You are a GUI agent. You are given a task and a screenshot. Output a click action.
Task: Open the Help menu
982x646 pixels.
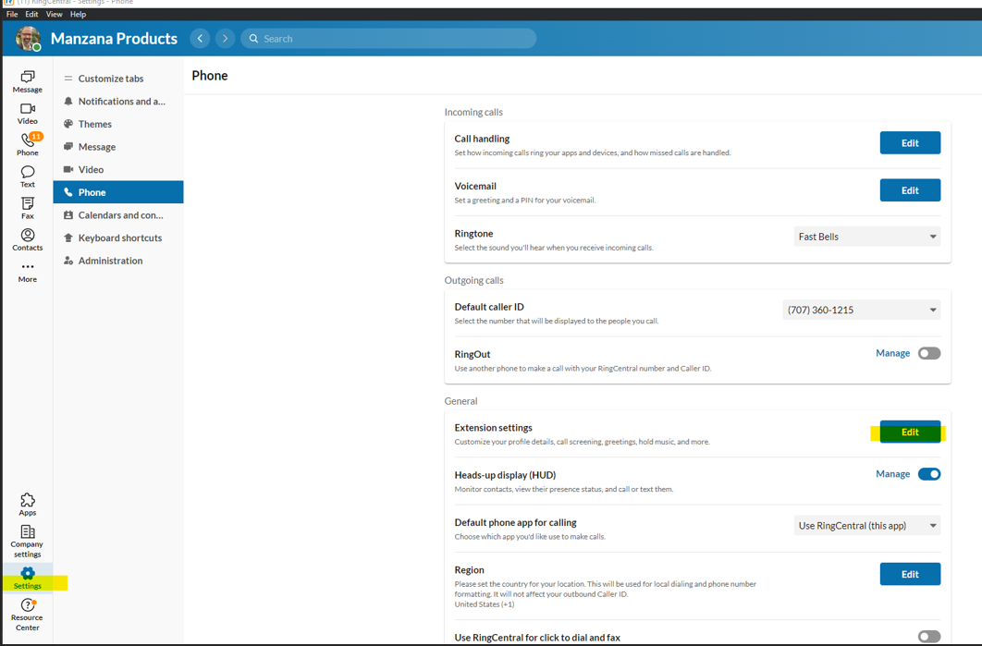79,14
